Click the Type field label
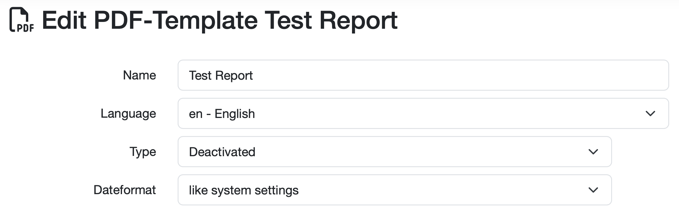The width and height of the screenshot is (679, 214). (143, 152)
